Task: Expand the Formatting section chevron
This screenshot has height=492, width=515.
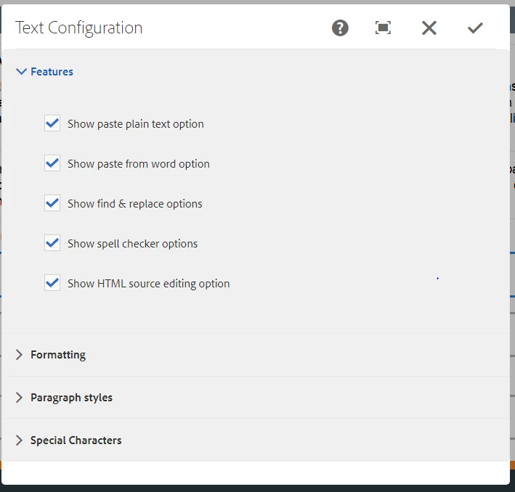Action: point(20,355)
